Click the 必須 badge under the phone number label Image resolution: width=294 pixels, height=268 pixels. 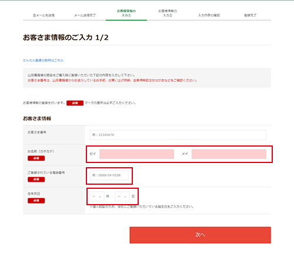click(x=36, y=179)
